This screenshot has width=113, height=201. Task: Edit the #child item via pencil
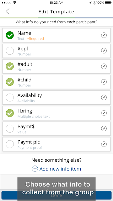pyautogui.click(x=104, y=82)
